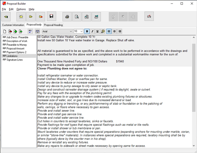Open print preview with the magnifier page icon
The width and height of the screenshot is (197, 153).
coord(77,17)
